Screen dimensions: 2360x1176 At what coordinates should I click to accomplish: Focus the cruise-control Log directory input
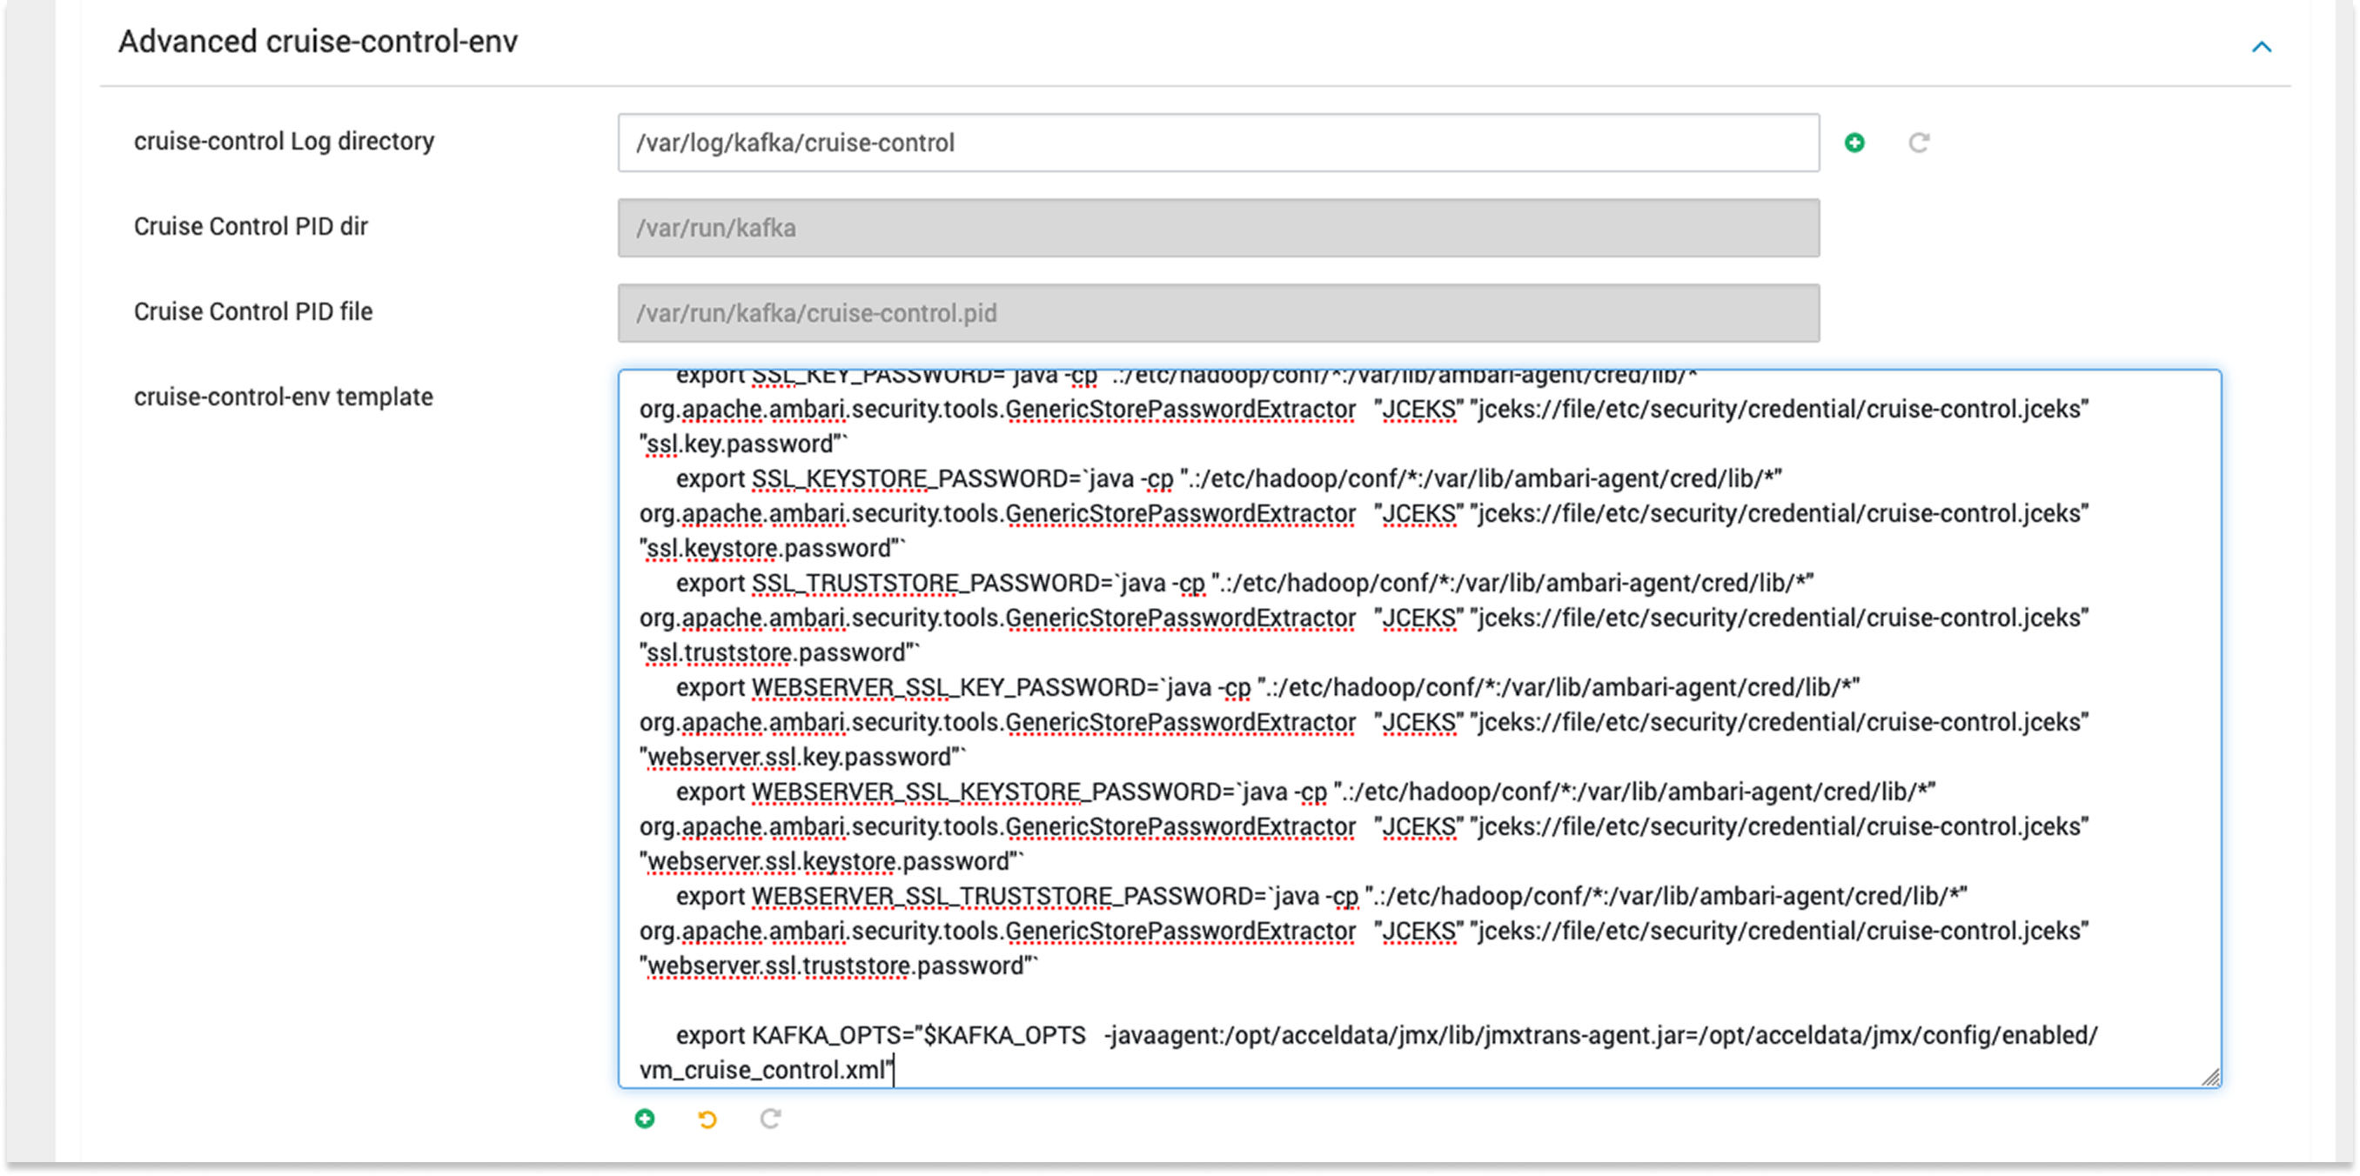click(x=1217, y=143)
